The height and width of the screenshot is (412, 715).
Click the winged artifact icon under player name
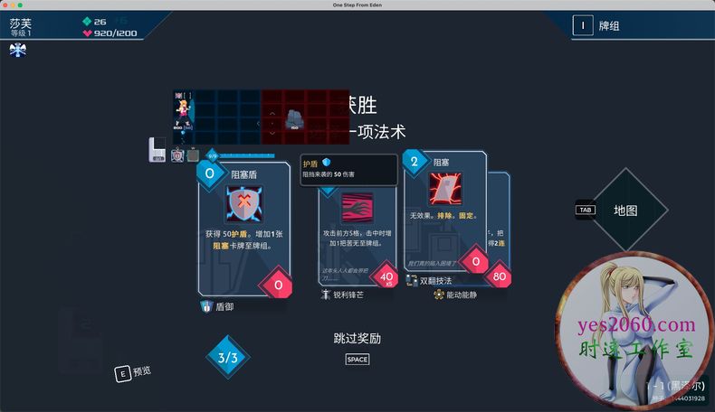17,50
